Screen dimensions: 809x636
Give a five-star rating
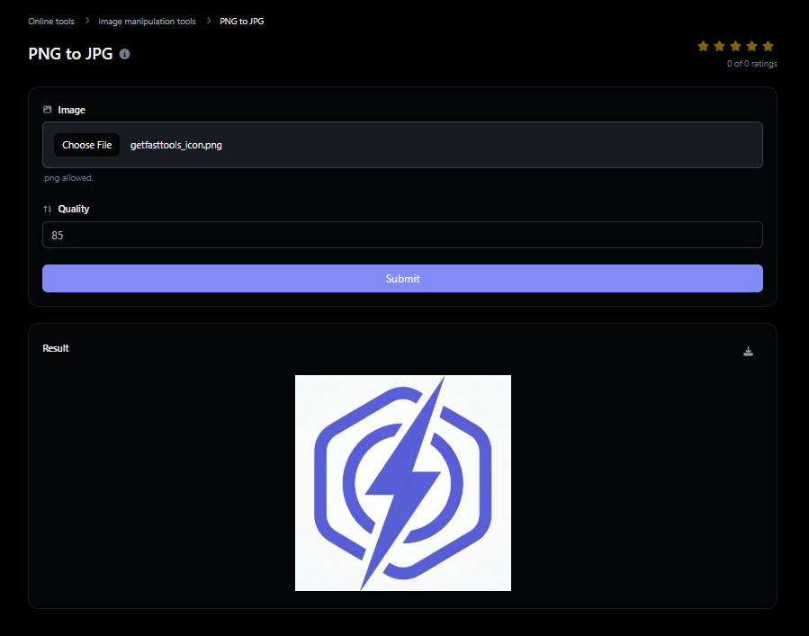pyautogui.click(x=768, y=45)
